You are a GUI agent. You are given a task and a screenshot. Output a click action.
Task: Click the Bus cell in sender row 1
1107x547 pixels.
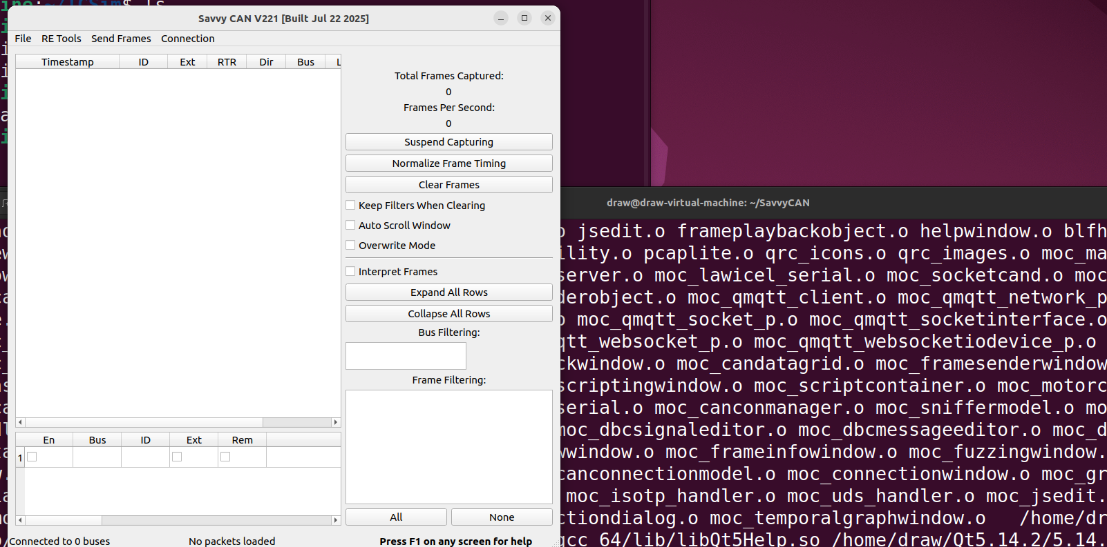(97, 457)
